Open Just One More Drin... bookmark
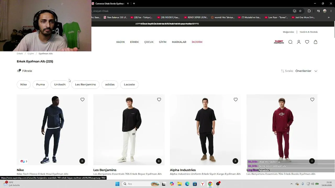The image size is (335, 188). pos(303,17)
